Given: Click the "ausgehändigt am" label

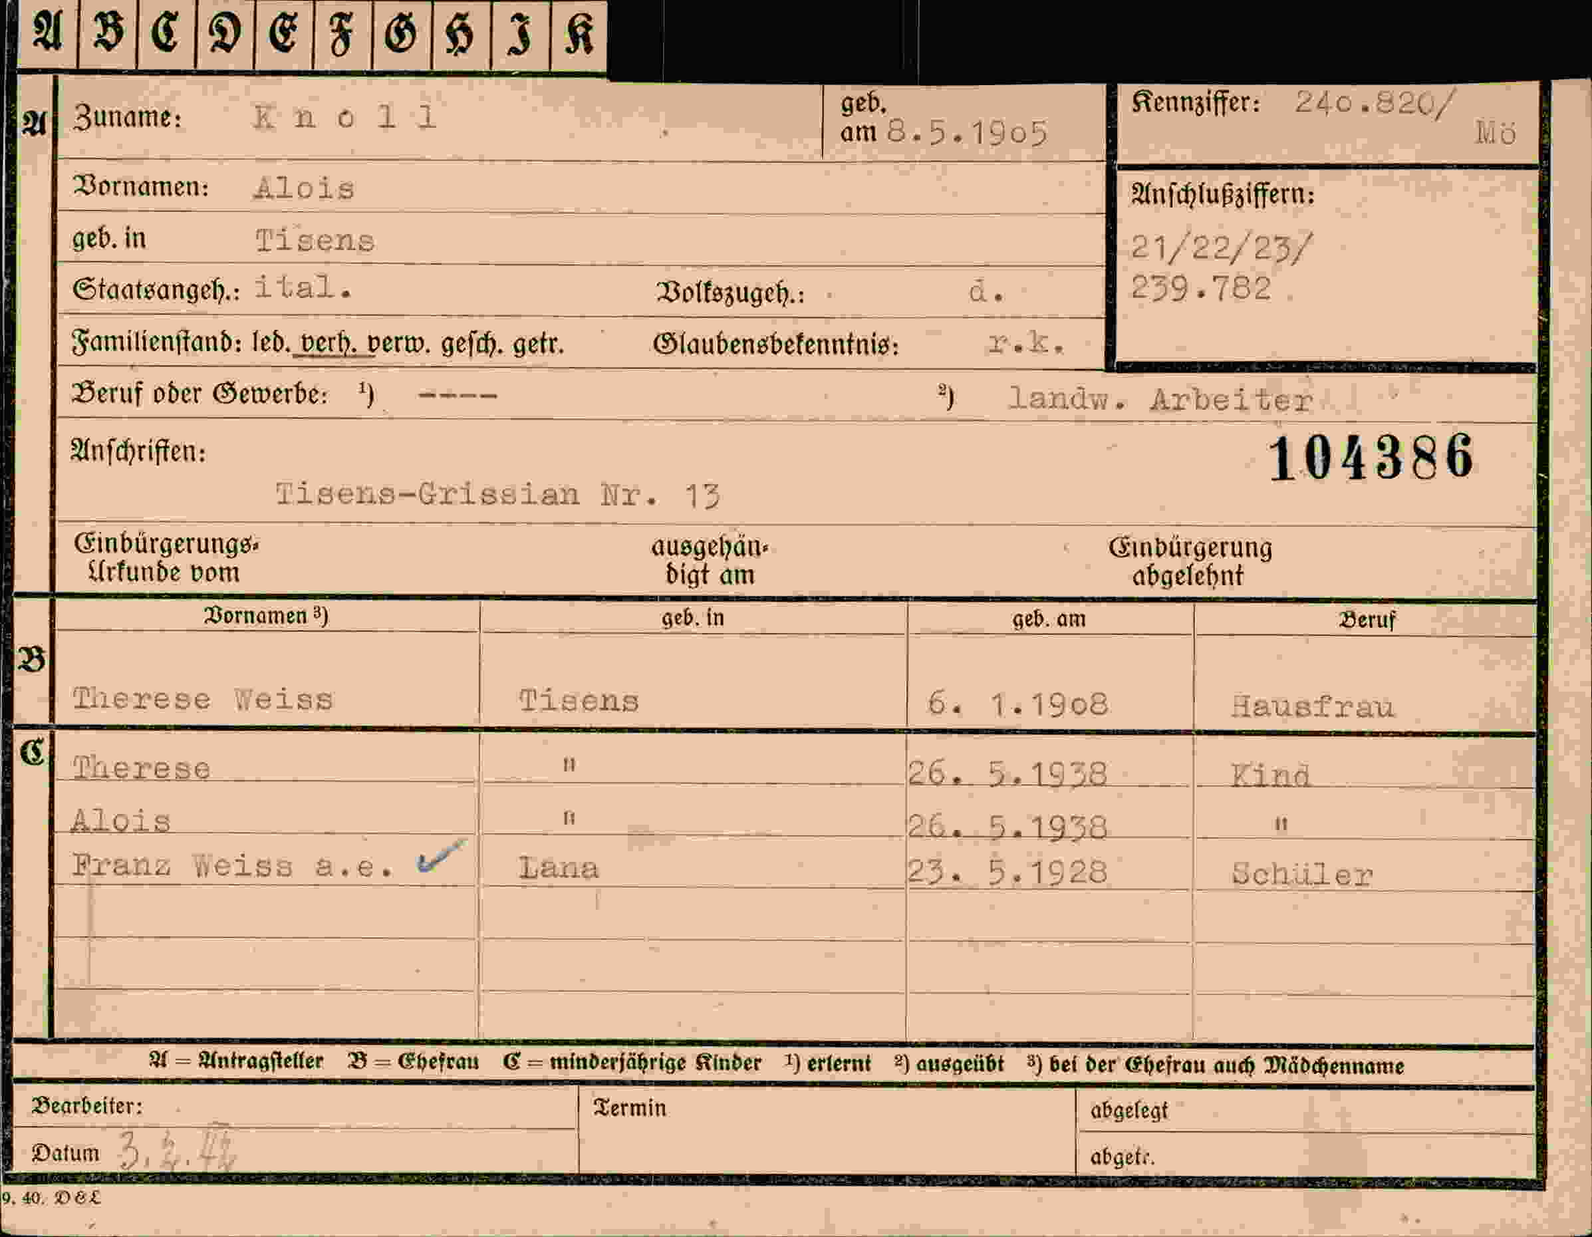Looking at the screenshot, I should point(710,561).
